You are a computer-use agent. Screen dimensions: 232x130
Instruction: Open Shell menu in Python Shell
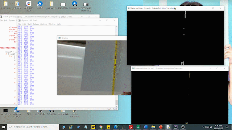[x=29, y=24]
